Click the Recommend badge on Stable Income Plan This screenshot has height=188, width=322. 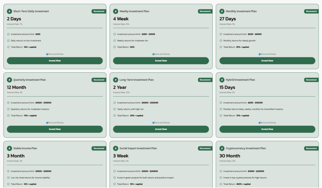99,149
